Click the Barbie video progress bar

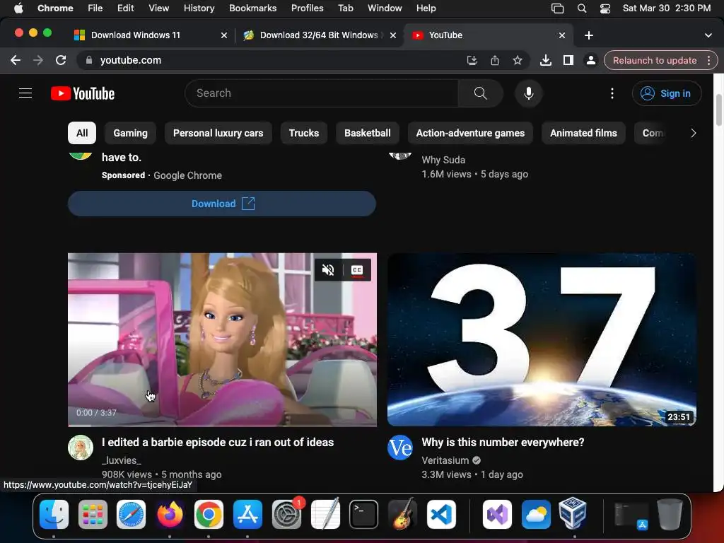click(x=222, y=425)
